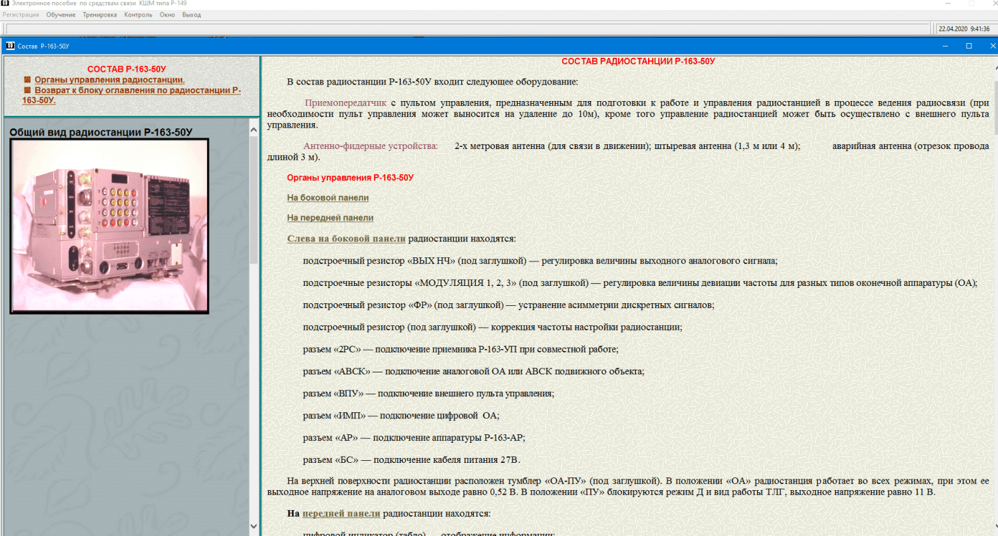Open the Окно menu

(167, 15)
